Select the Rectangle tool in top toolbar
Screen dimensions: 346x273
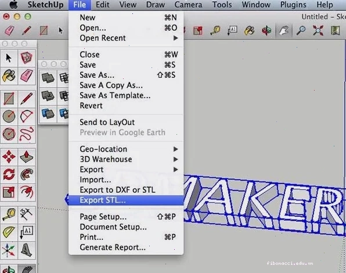point(44,30)
